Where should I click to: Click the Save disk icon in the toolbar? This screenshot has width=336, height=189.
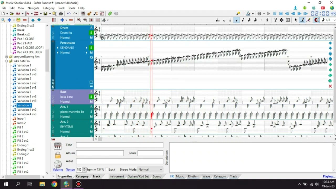coord(45,13)
